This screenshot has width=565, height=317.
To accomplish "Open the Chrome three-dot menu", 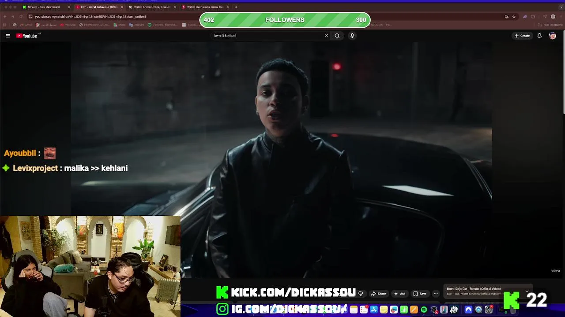I will (561, 17).
